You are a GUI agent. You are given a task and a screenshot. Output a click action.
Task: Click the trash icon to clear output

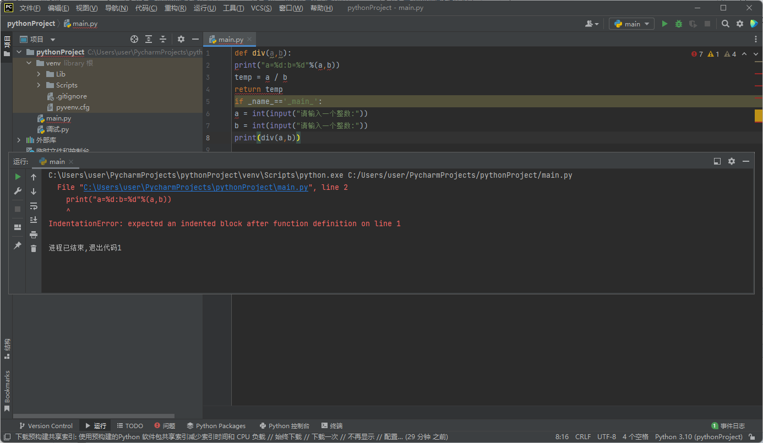(34, 248)
